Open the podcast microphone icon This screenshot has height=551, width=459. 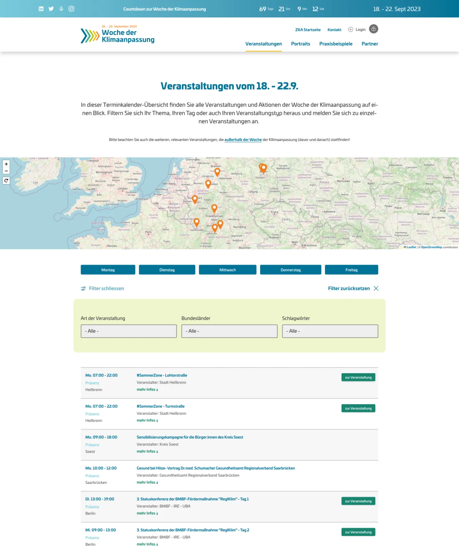tap(61, 9)
